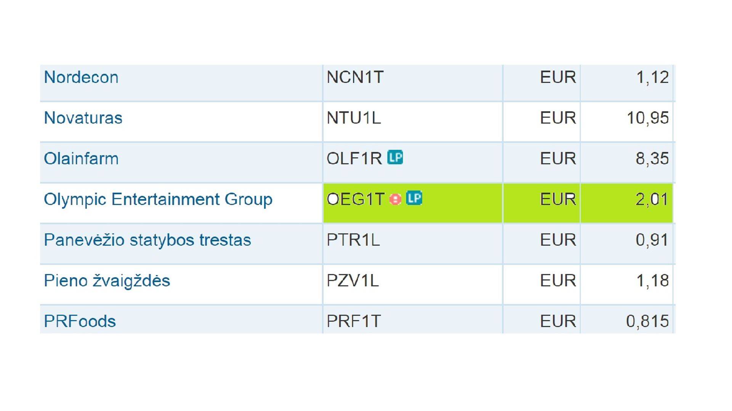Screen dimensions: 732x411
Task: Click the OLF1R ticker text
Action: coord(354,158)
